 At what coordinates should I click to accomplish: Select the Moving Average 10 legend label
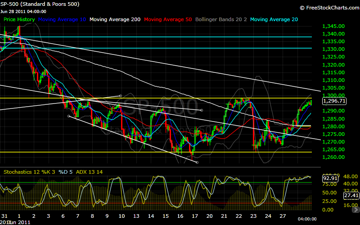tap(62, 19)
